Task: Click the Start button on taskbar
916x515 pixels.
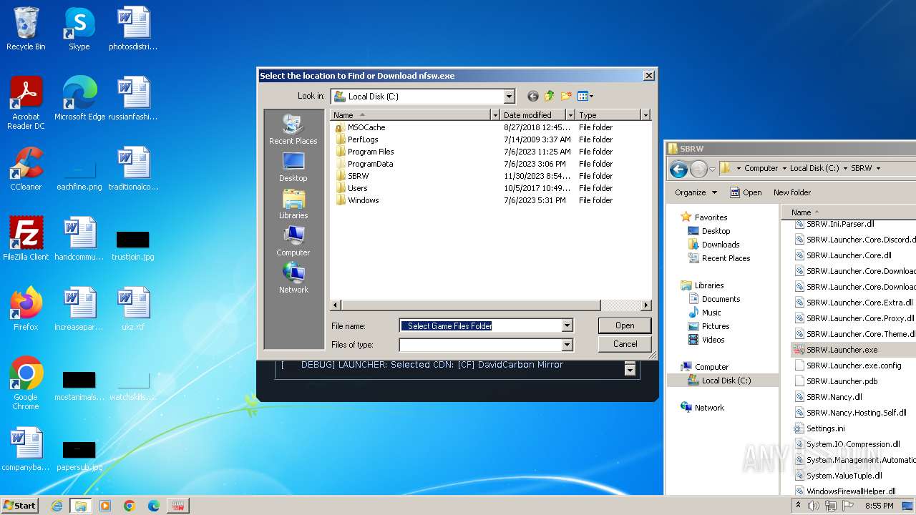Action: 20,505
